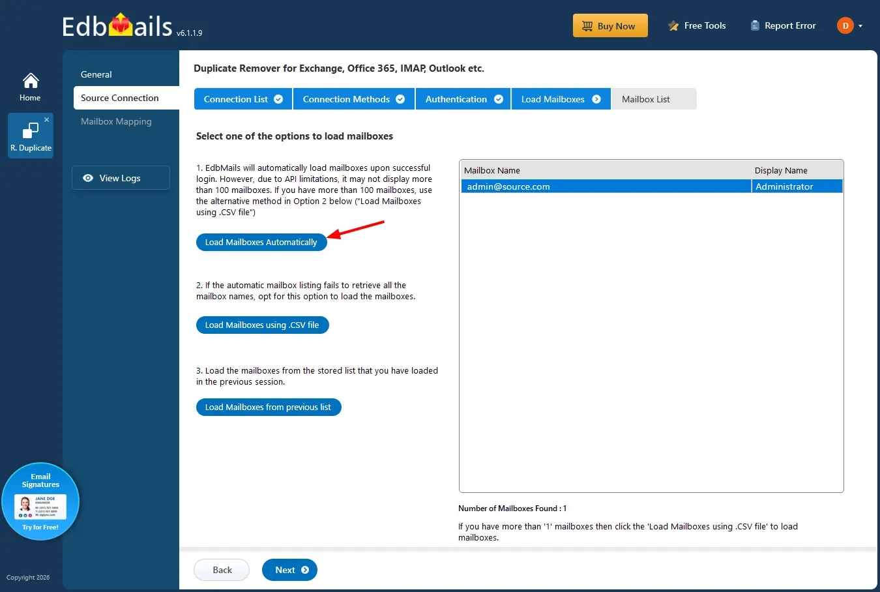The width and height of the screenshot is (880, 592).
Task: Click Load Mailboxes from previous list
Action: (x=269, y=407)
